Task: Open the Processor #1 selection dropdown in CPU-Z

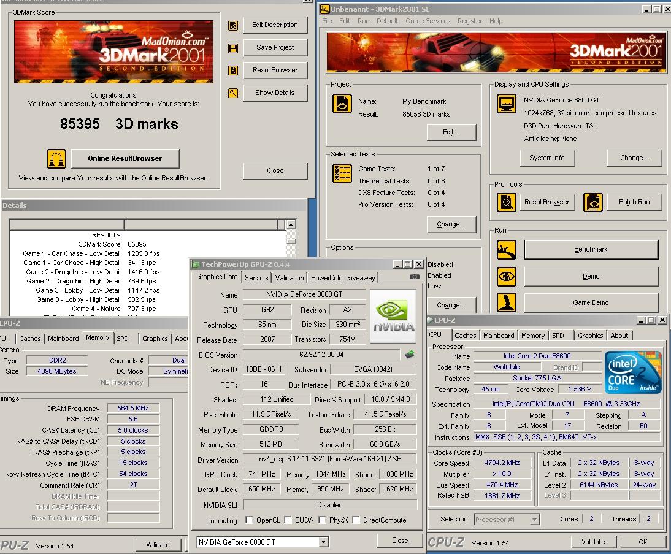Action: pyautogui.click(x=534, y=519)
